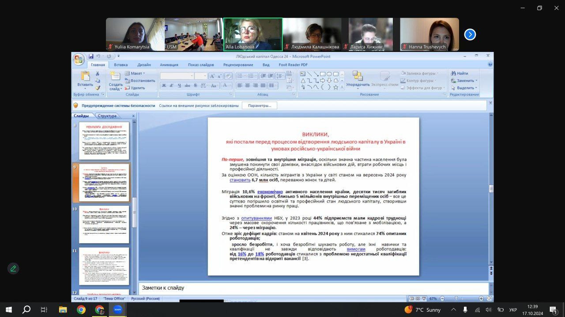Screen dimensions: 565x317
Task: Open the Foxit Reader PDF tab
Action: (x=293, y=65)
